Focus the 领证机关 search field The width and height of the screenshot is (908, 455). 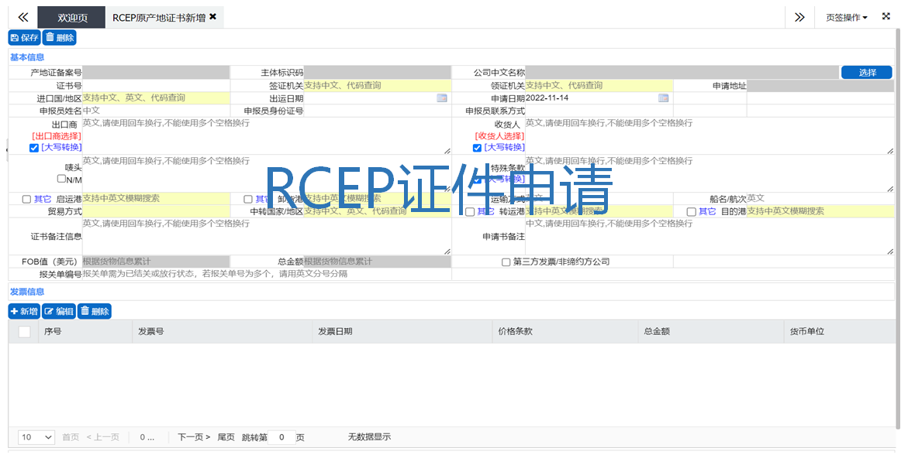tap(599, 86)
